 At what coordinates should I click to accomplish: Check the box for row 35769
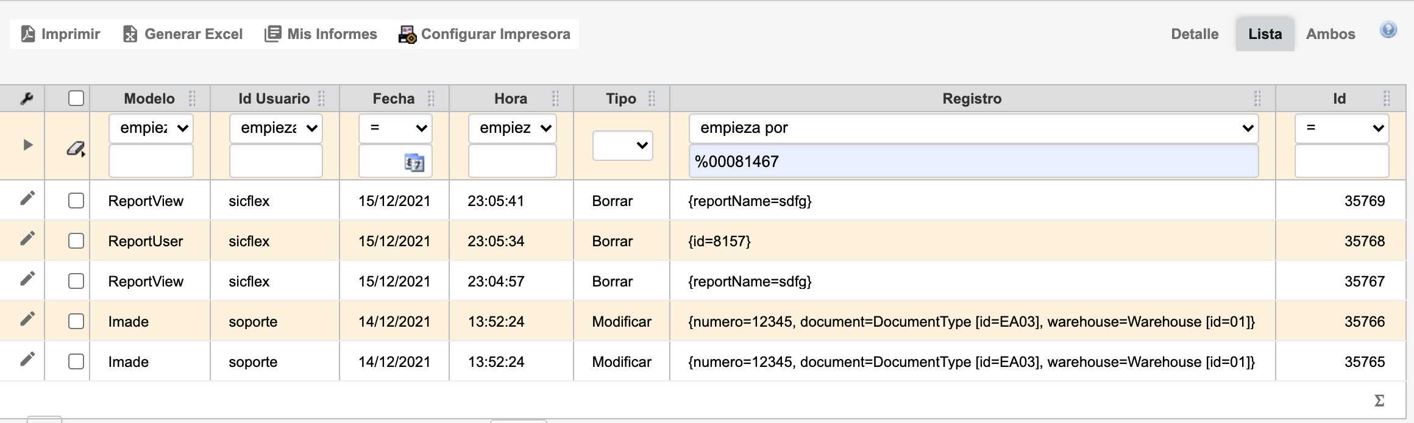76,201
